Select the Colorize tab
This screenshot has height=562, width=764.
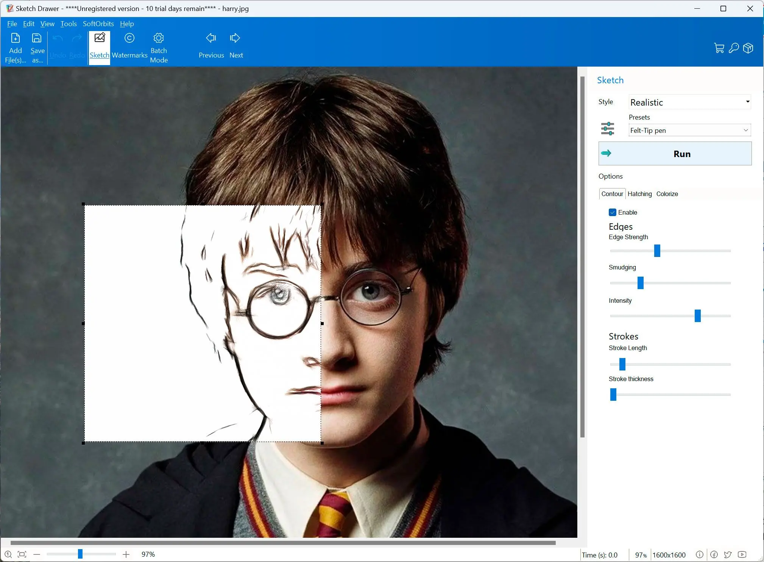click(x=667, y=194)
